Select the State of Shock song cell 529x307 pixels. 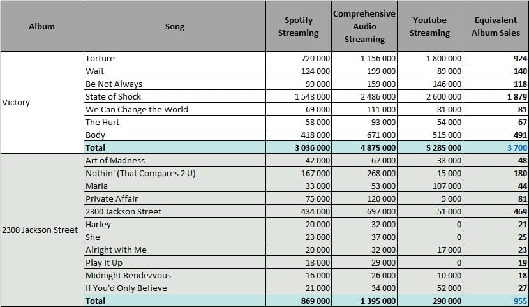pos(175,96)
